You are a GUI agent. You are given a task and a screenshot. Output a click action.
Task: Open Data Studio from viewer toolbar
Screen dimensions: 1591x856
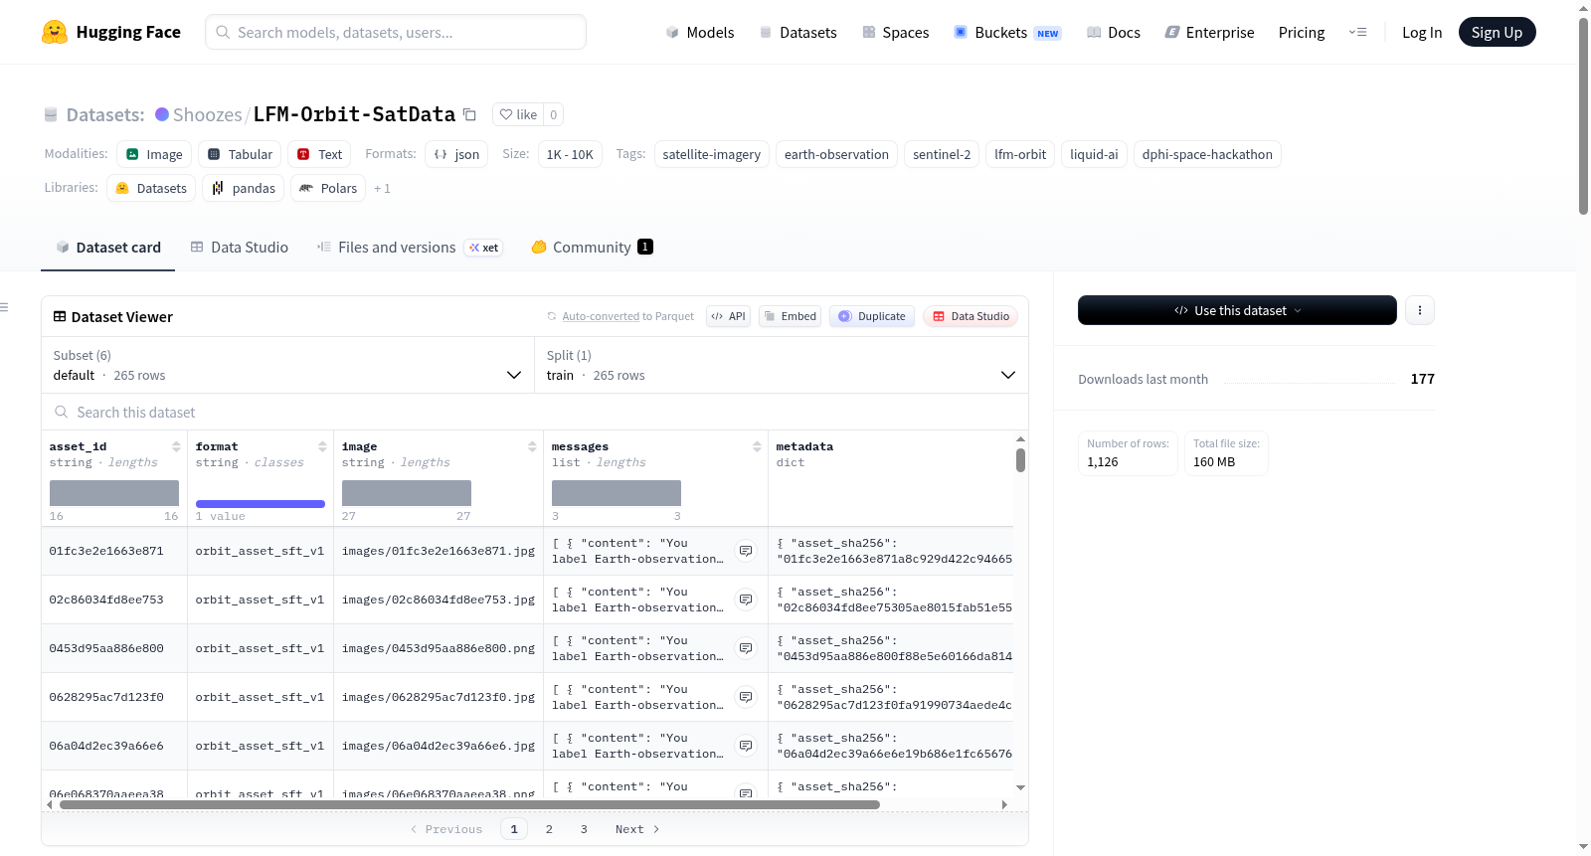[x=971, y=316]
